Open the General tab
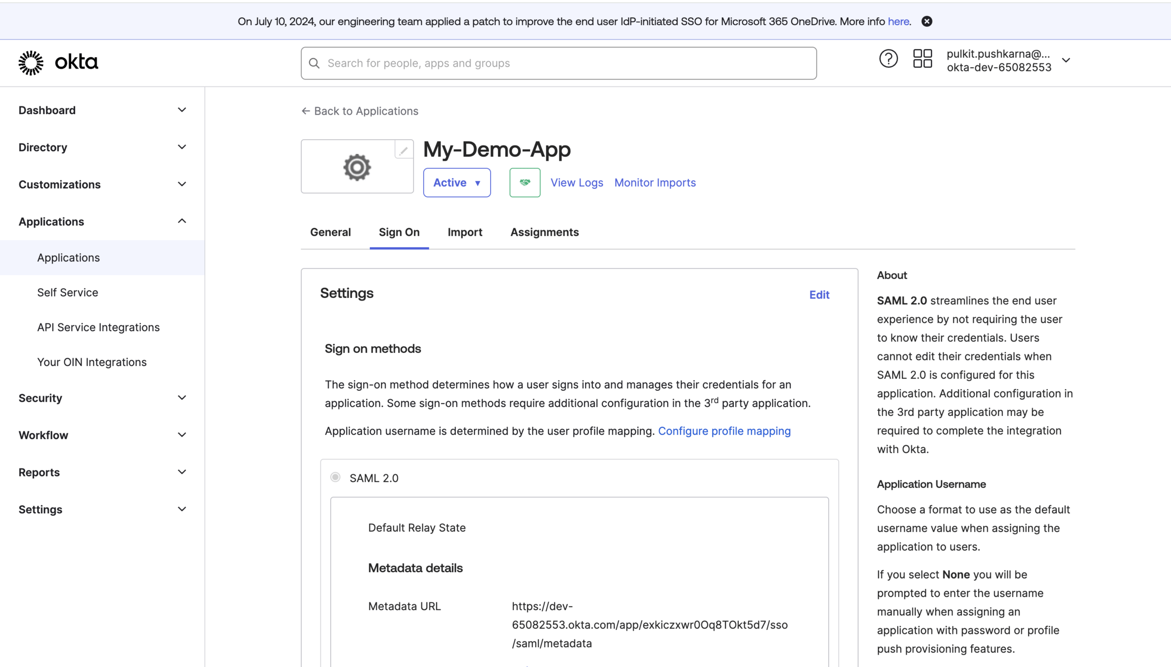This screenshot has width=1171, height=667. click(330, 232)
